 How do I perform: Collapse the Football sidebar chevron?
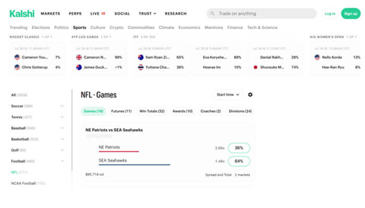click(62, 161)
